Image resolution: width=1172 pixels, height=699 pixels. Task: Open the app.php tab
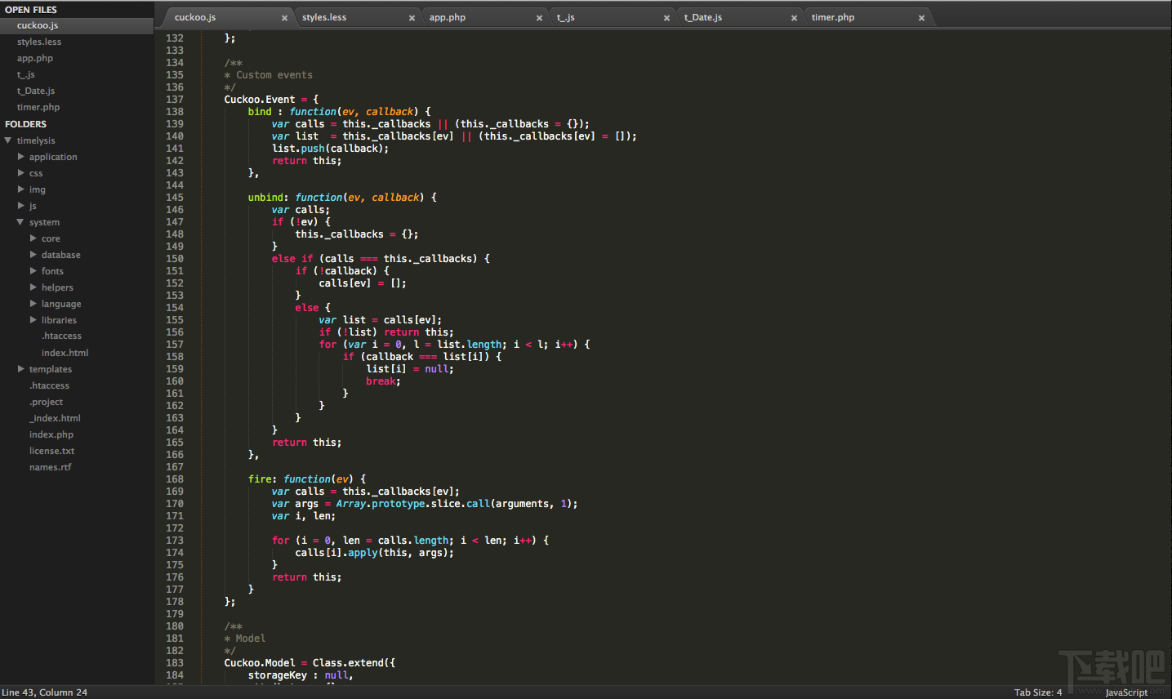coord(448,16)
